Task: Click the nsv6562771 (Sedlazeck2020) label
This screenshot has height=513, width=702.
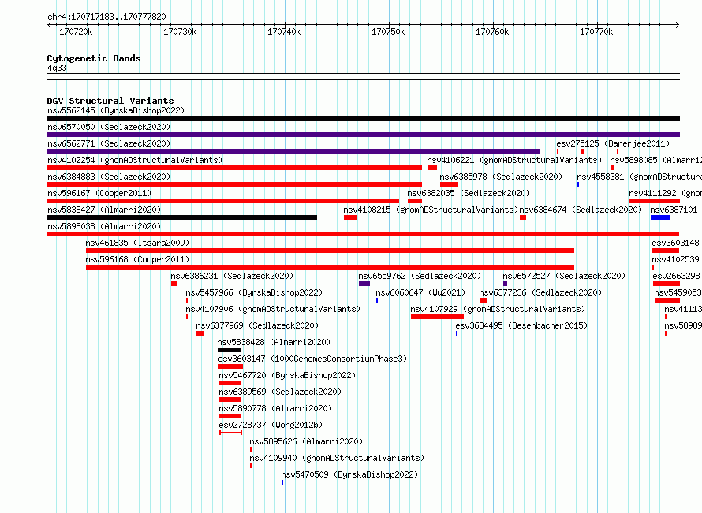Action: [x=109, y=143]
